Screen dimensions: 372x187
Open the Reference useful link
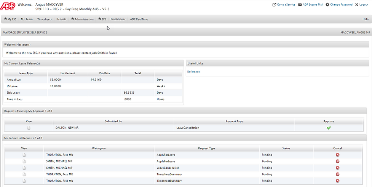tap(193, 72)
